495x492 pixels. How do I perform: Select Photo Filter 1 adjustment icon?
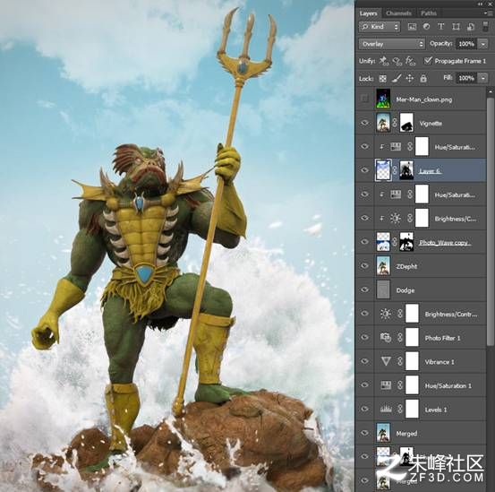point(386,338)
